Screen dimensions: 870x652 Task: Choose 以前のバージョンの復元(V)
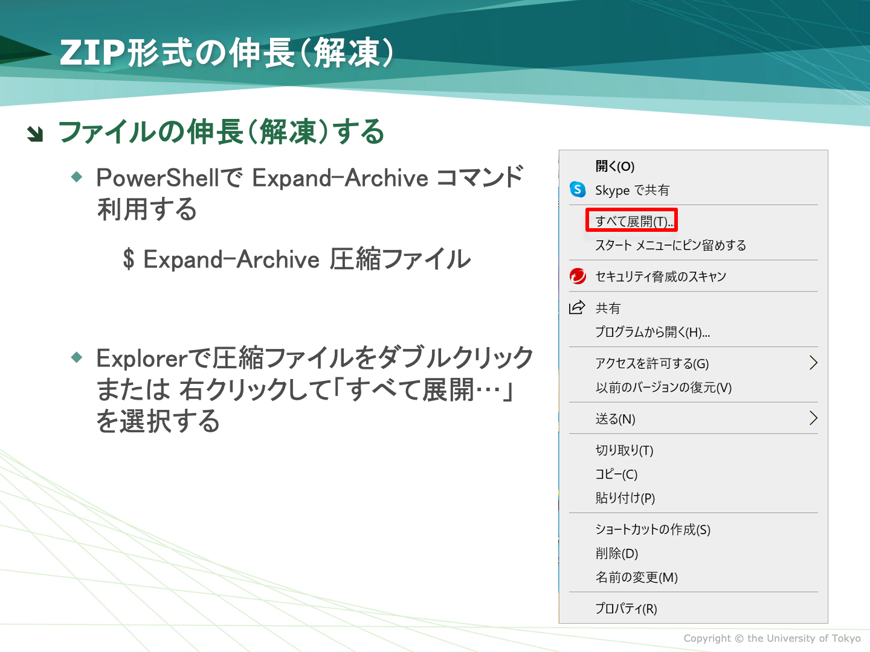click(x=663, y=388)
